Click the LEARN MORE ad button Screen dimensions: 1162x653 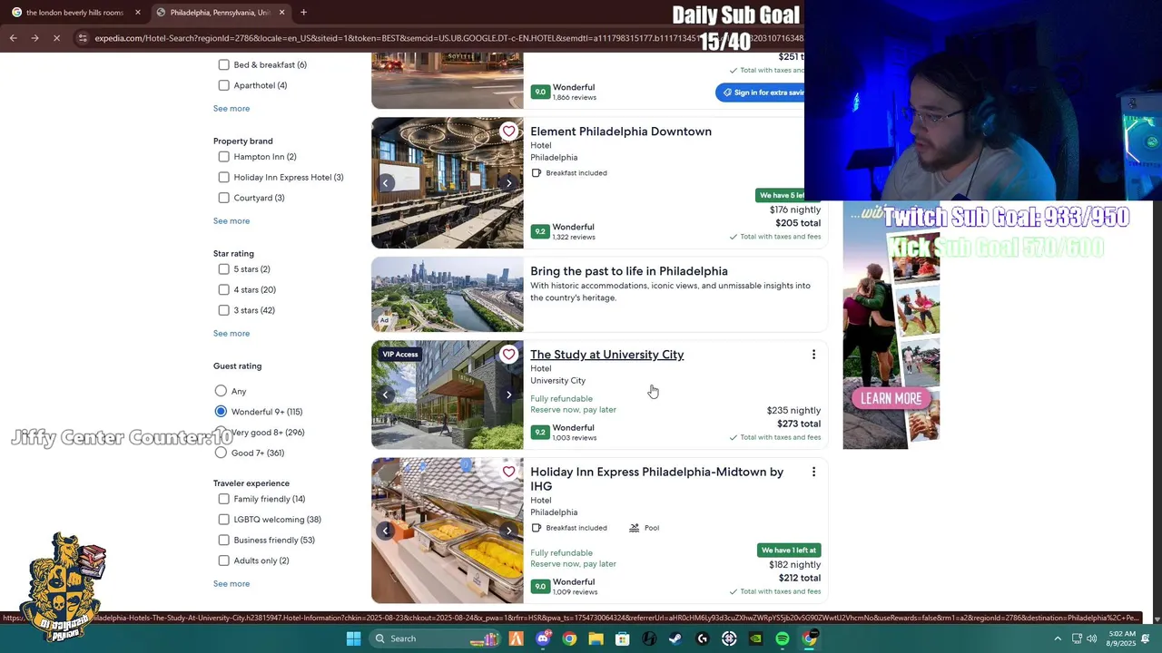[891, 399]
